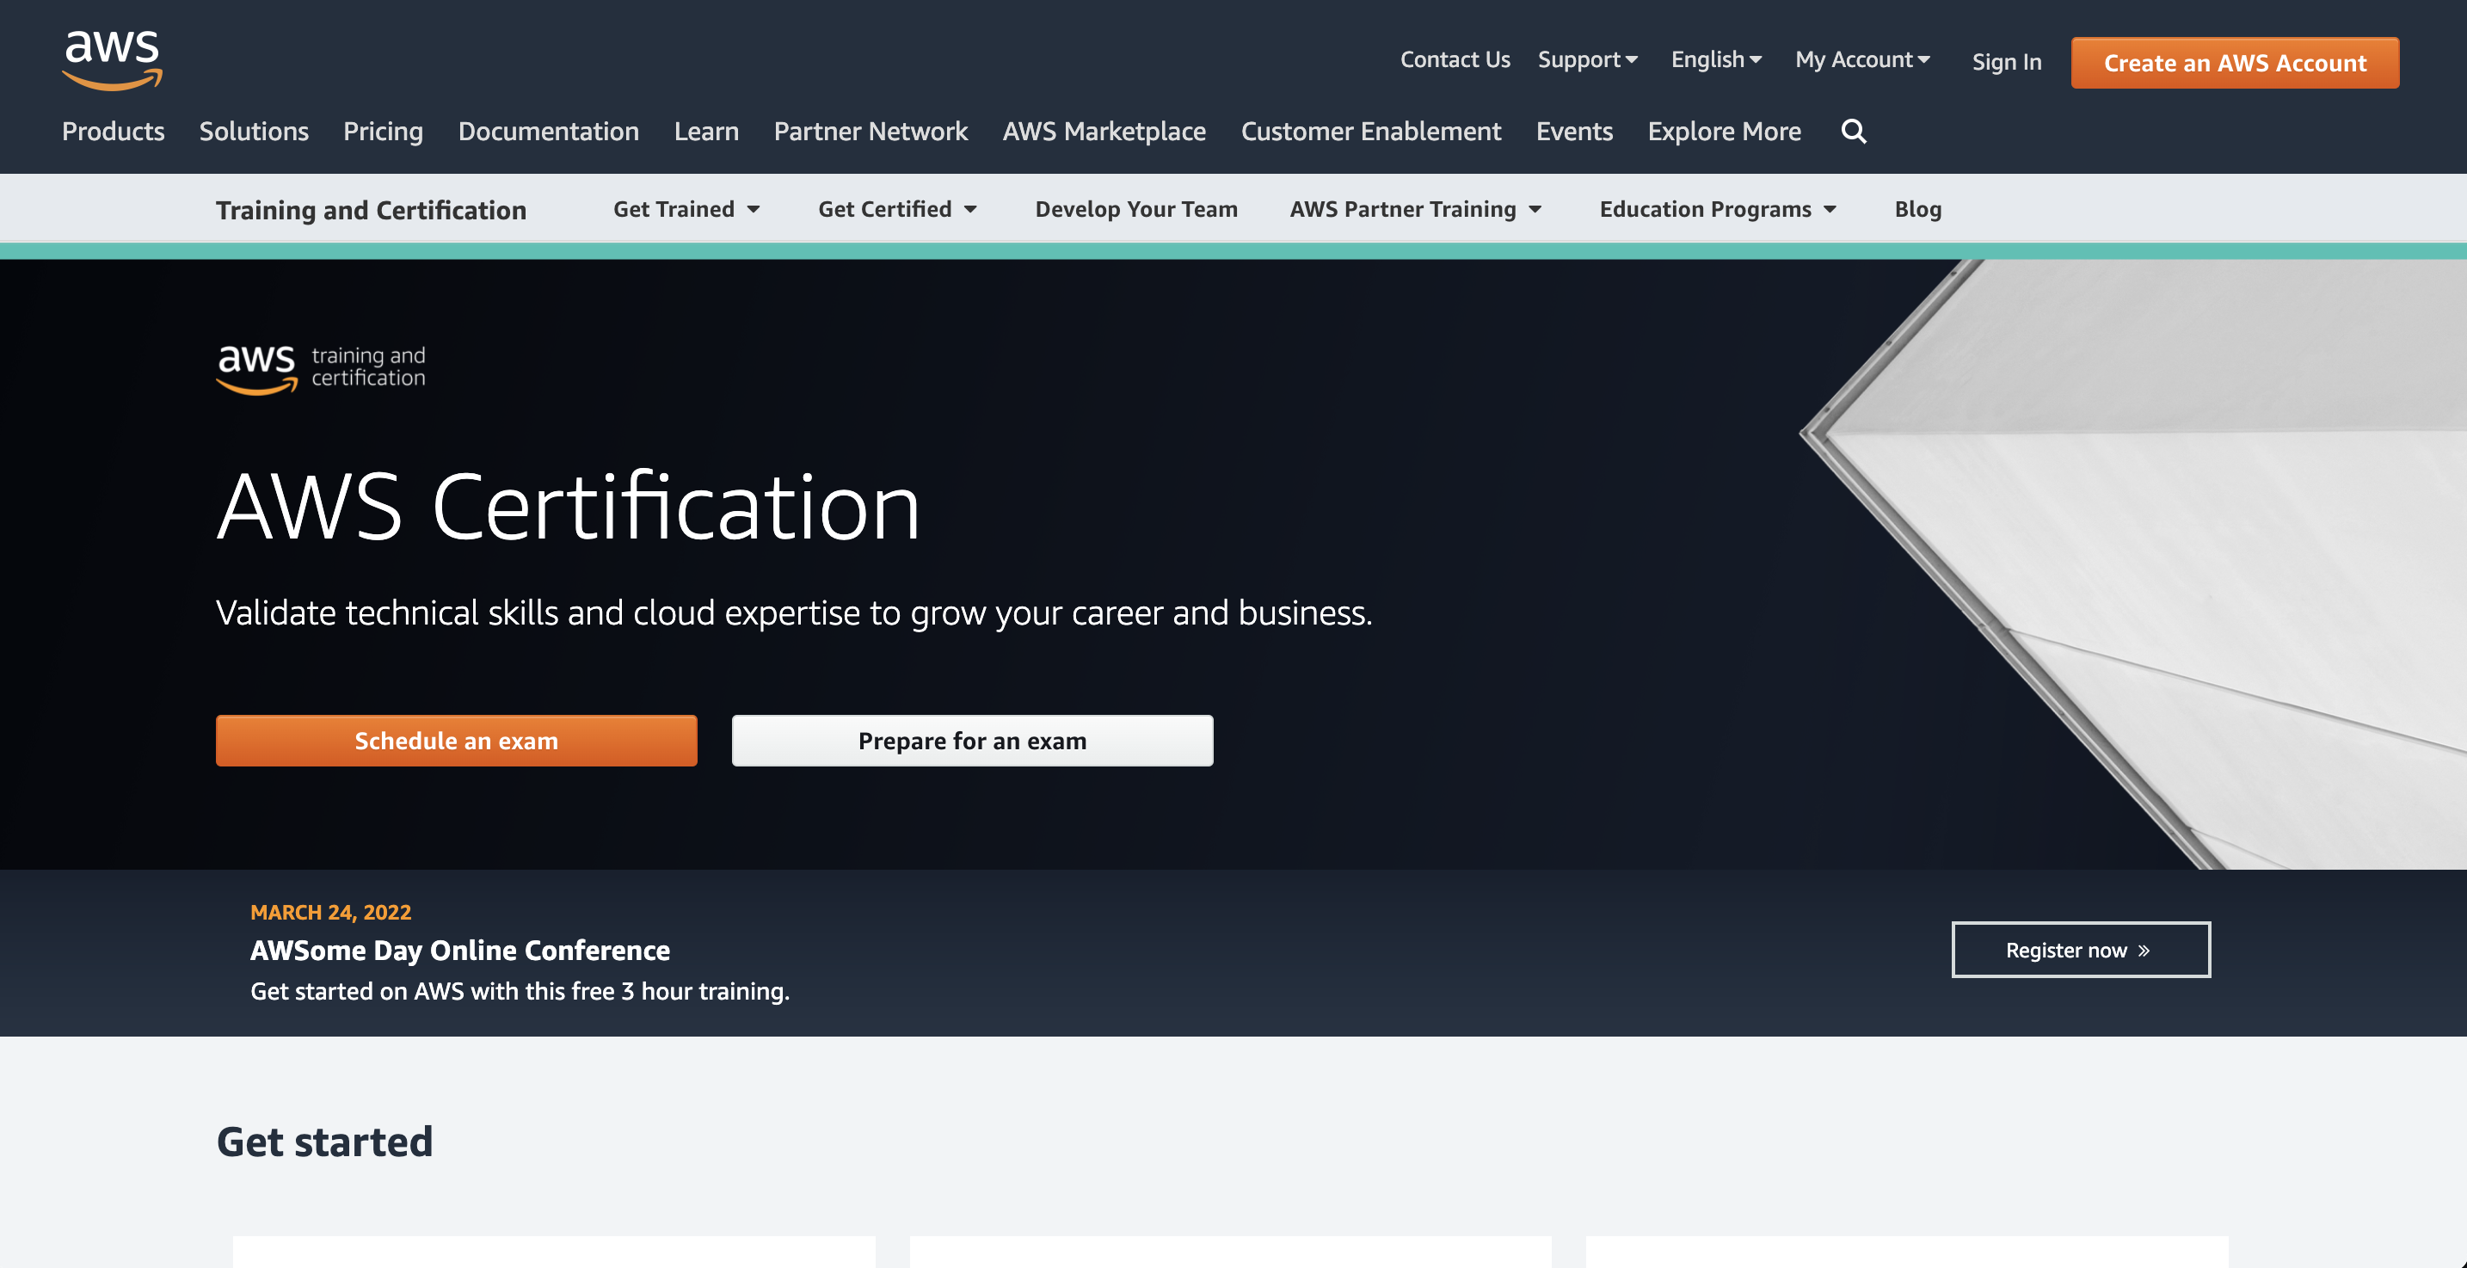Click the AWSome Day Online Conference heading

coord(459,949)
